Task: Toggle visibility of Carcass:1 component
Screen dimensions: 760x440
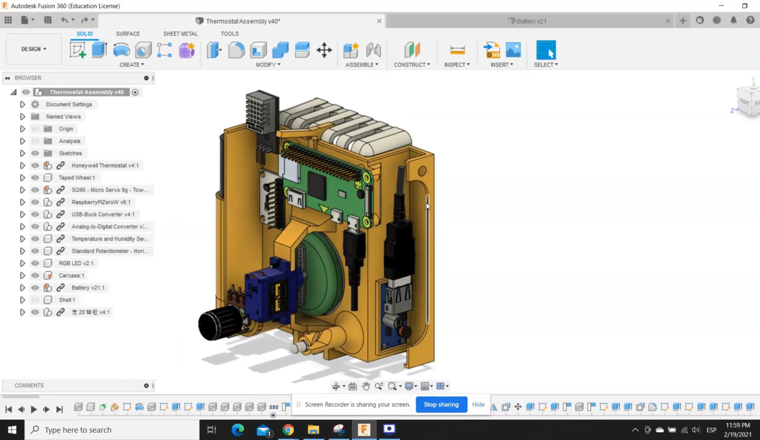Action: (35, 276)
